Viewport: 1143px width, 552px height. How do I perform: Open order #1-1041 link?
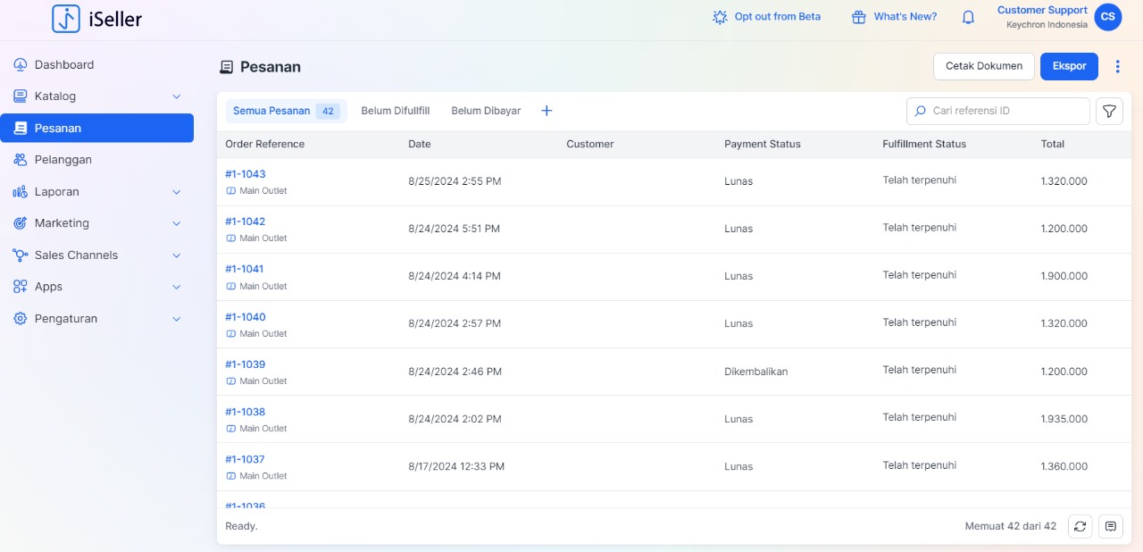[x=245, y=269]
